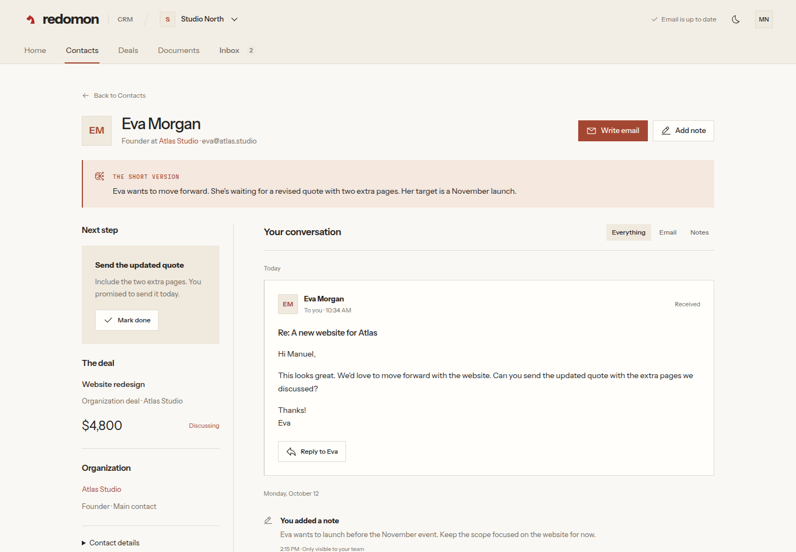Click the back arrow to Contacts
This screenshot has height=552, width=796.
tap(86, 95)
